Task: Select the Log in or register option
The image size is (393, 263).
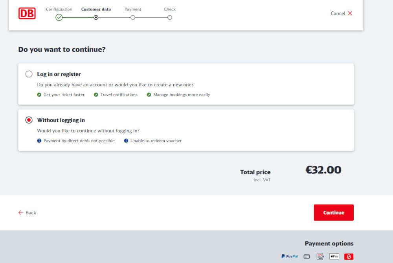Action: [x=29, y=74]
